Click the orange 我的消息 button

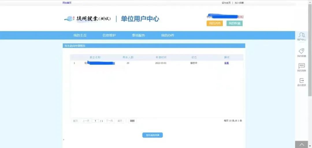pyautogui.click(x=215, y=23)
